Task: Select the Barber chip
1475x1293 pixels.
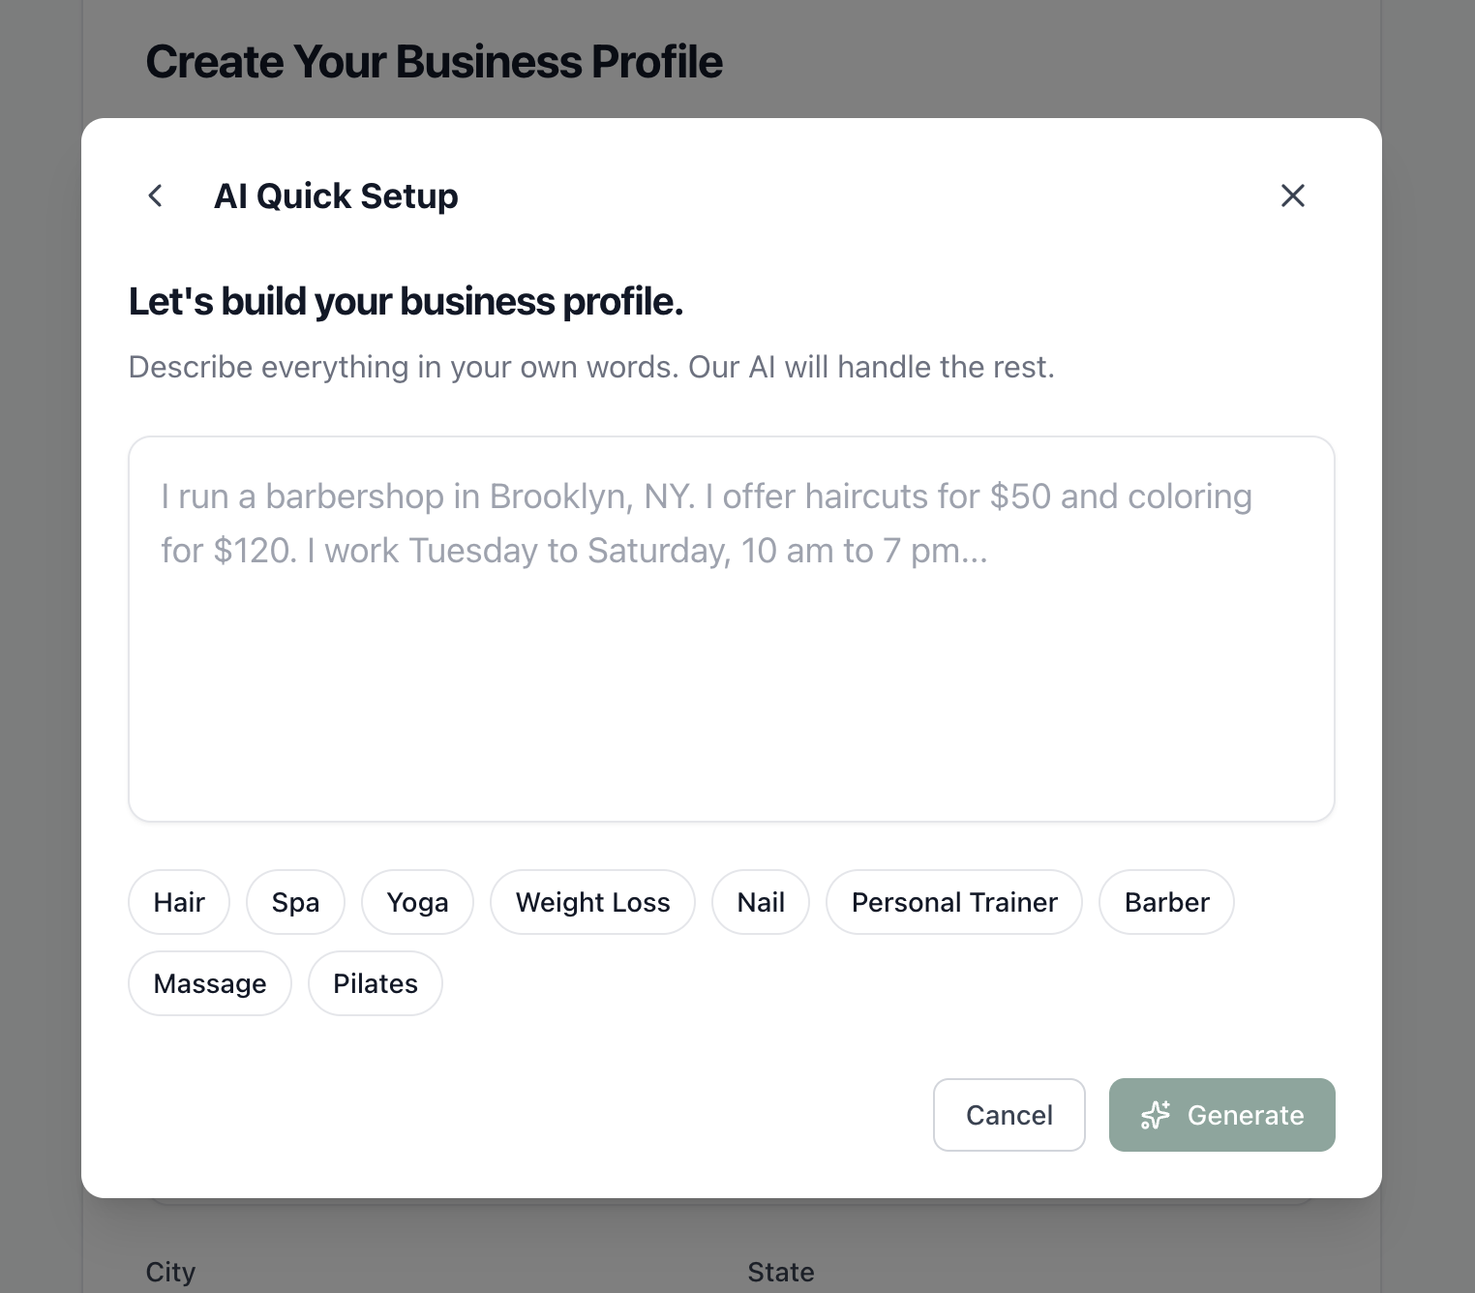Action: [x=1166, y=902]
